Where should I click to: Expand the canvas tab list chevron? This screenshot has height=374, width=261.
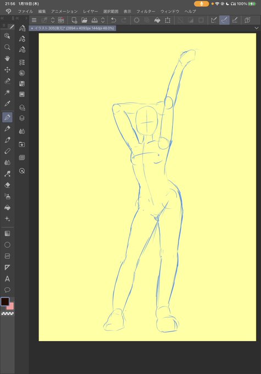(257, 28)
